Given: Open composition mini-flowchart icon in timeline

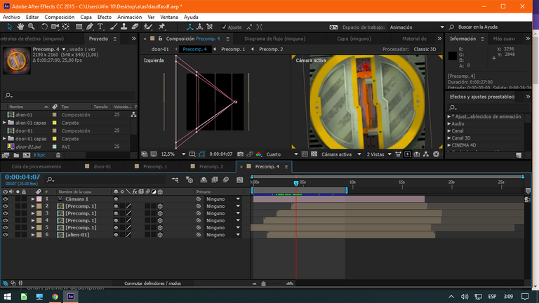Looking at the screenshot, I should coord(175,180).
